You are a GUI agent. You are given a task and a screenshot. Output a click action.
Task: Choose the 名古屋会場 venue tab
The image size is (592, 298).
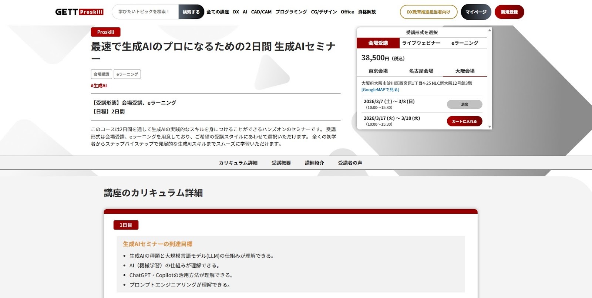tap(421, 71)
